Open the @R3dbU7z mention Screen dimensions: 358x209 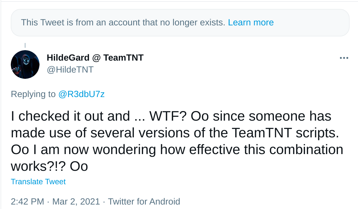click(81, 94)
